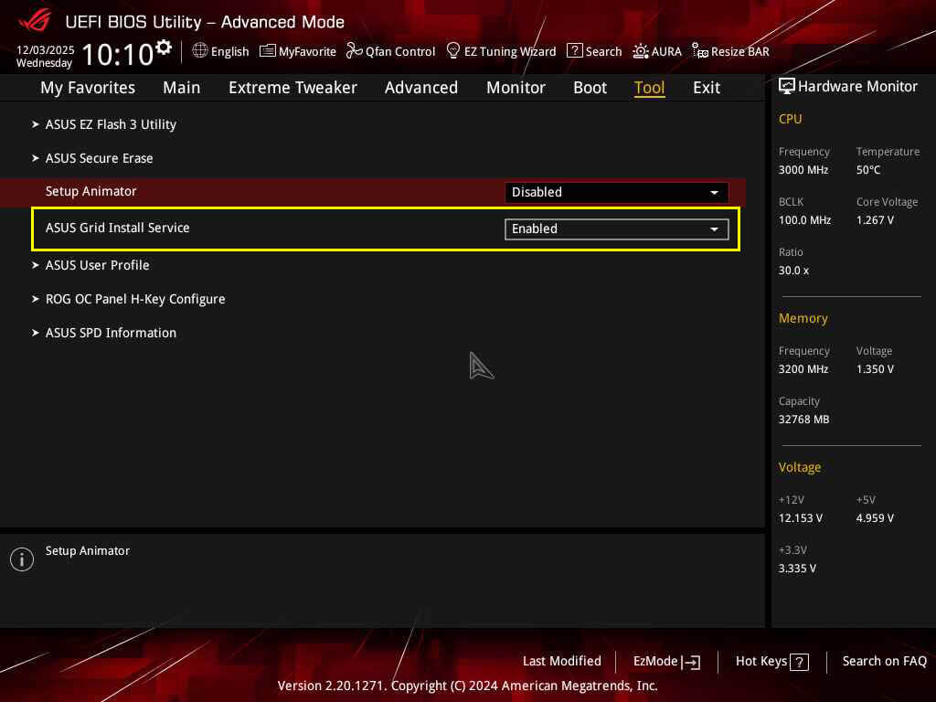Click the Search question mark icon
This screenshot has width=936, height=702.
pyautogui.click(x=574, y=51)
